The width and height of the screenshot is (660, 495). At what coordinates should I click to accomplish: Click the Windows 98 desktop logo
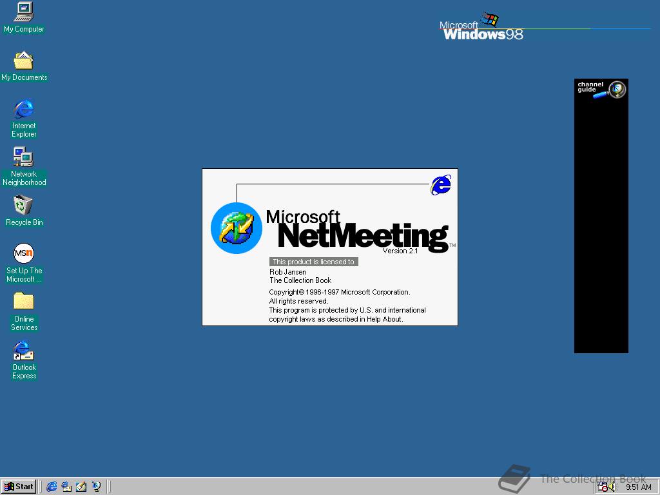pos(481,26)
